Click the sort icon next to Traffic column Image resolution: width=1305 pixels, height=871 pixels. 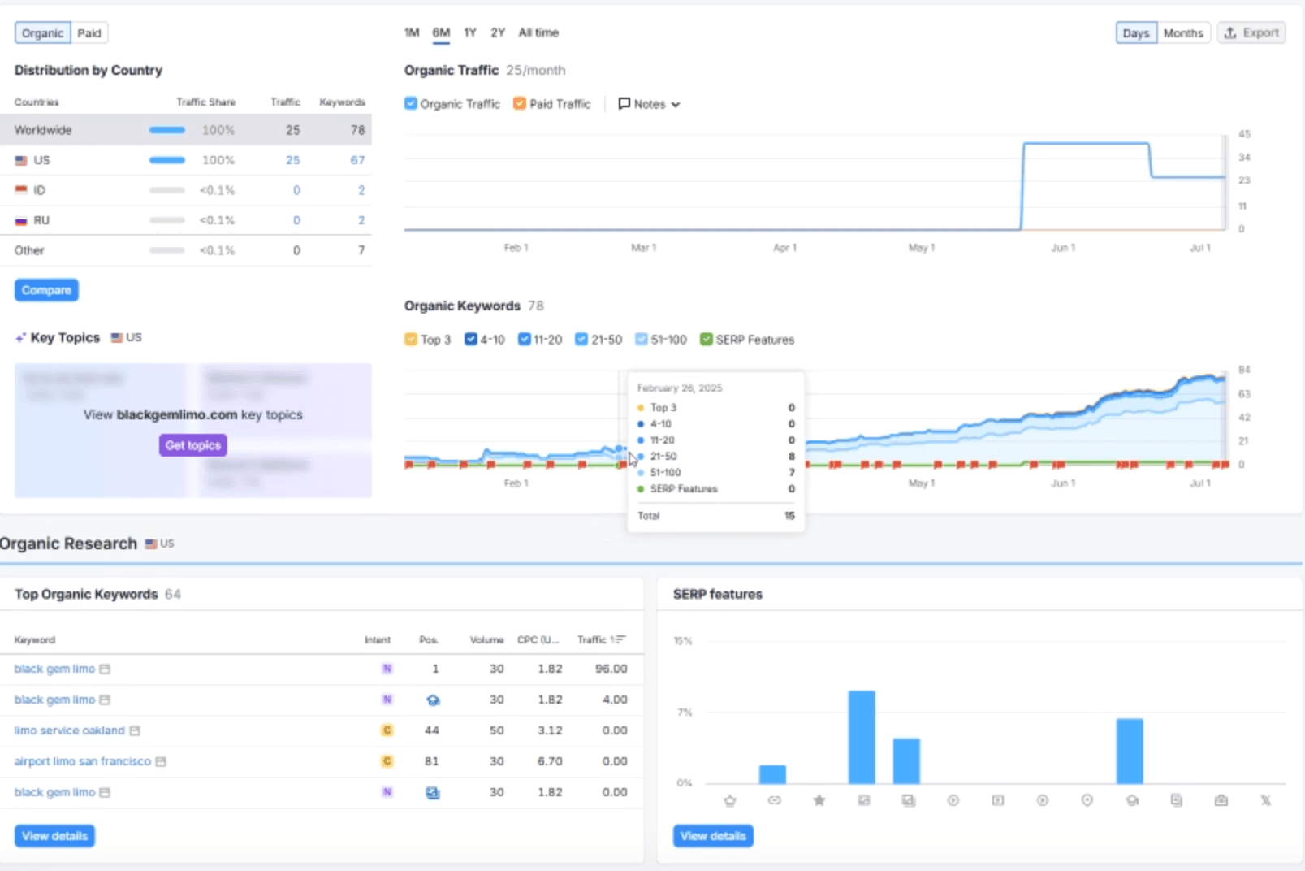[621, 639]
